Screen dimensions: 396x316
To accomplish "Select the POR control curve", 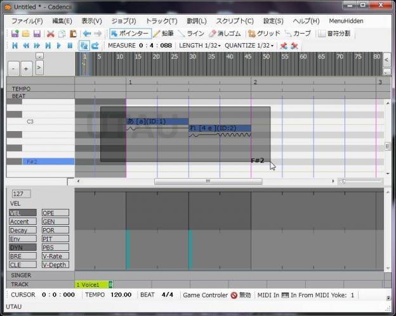I will pos(55,230).
